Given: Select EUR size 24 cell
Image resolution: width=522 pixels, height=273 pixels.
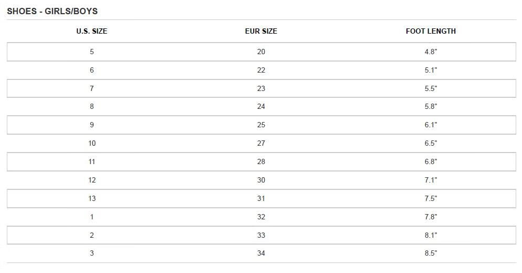Looking at the screenshot, I should tap(261, 106).
